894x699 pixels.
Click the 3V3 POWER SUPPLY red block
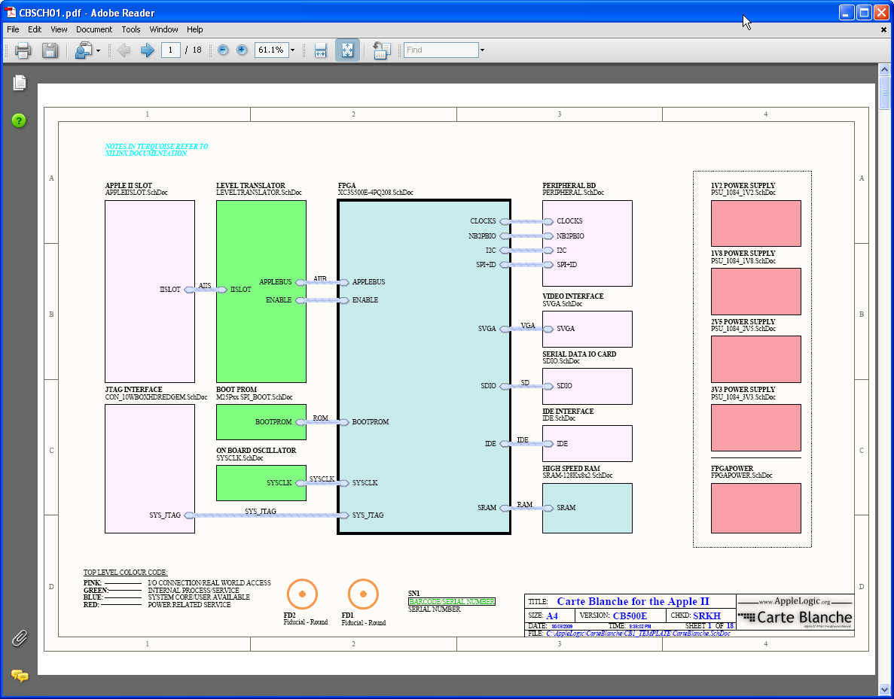tap(756, 428)
